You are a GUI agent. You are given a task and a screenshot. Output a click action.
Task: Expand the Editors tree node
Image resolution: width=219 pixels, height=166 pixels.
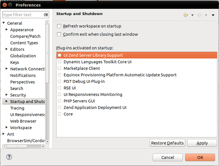tap(7, 49)
